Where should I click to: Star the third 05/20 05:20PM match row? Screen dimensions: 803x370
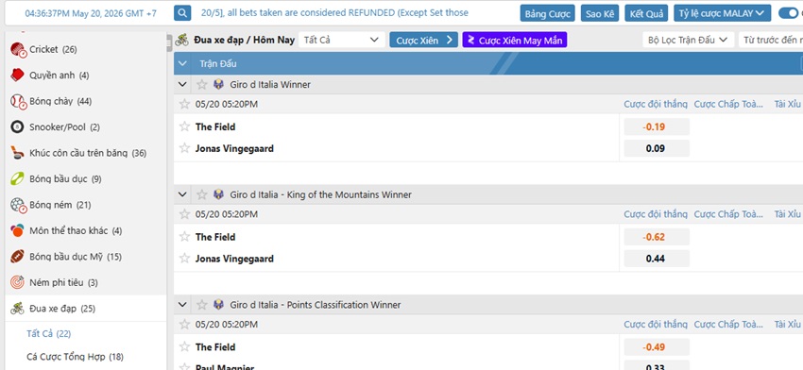184,325
